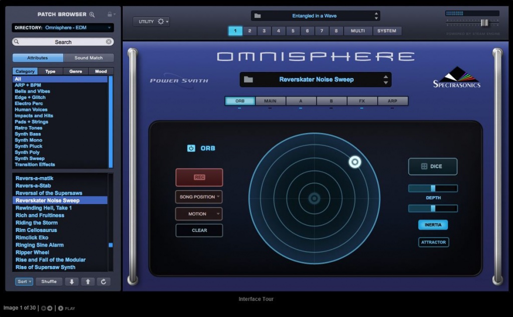The image size is (513, 317).
Task: Click the Patch Browser magnifier zoom icon
Action: 92,14
